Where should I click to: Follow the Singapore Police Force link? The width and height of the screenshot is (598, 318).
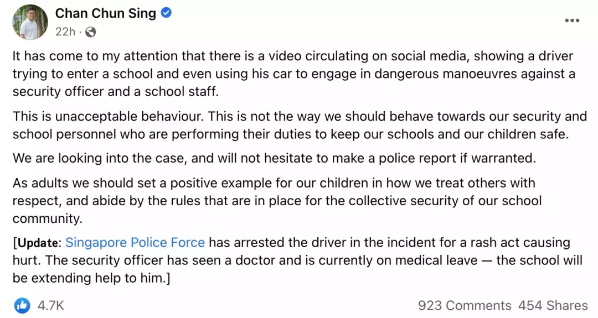point(135,242)
